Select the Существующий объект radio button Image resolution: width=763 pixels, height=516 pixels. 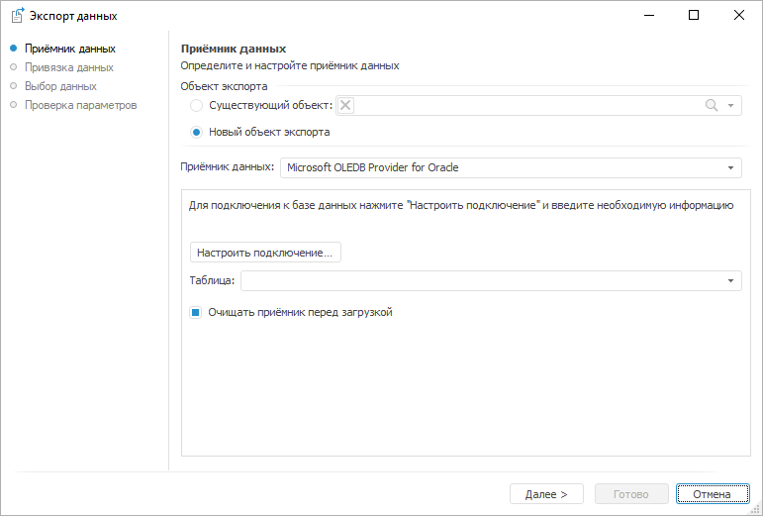point(197,106)
